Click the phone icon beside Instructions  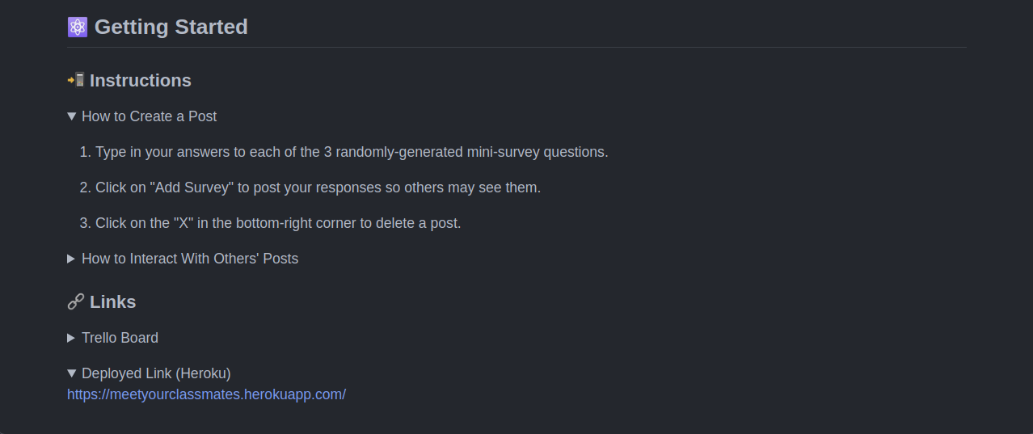[76, 80]
